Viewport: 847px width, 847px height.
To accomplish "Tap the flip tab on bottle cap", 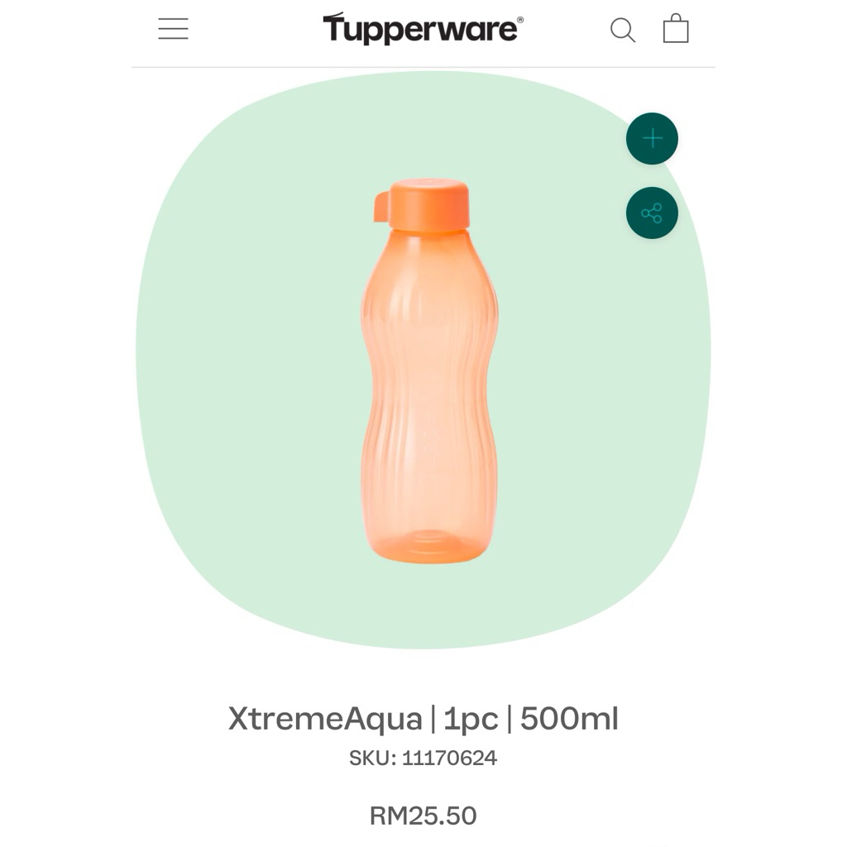I will click(380, 206).
